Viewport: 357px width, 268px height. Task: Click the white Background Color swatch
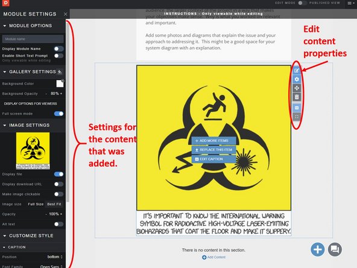(x=60, y=84)
